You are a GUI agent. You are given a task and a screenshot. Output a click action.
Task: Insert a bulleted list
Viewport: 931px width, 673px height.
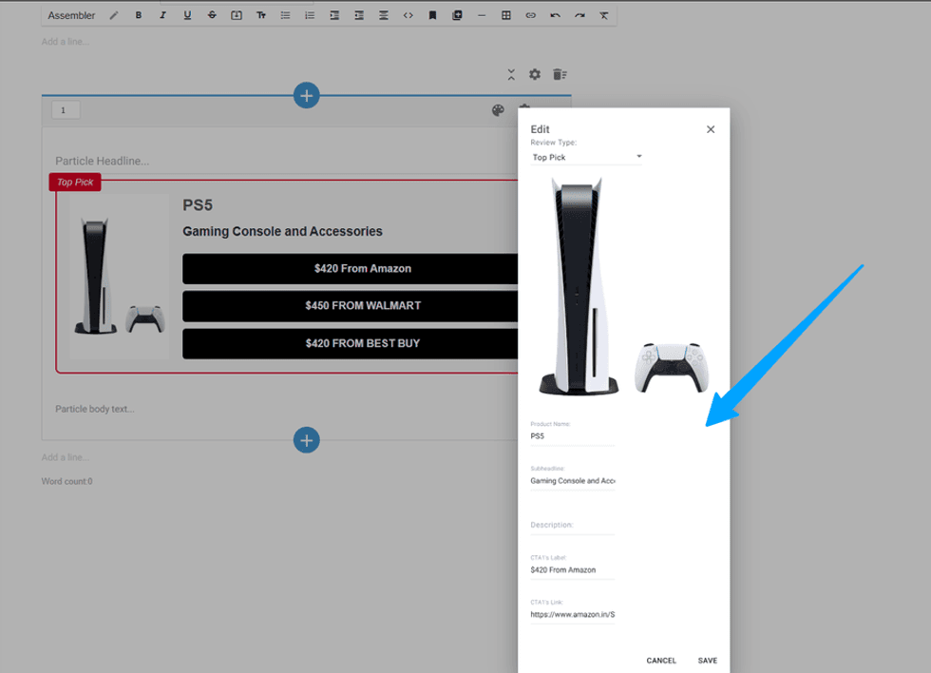[286, 15]
